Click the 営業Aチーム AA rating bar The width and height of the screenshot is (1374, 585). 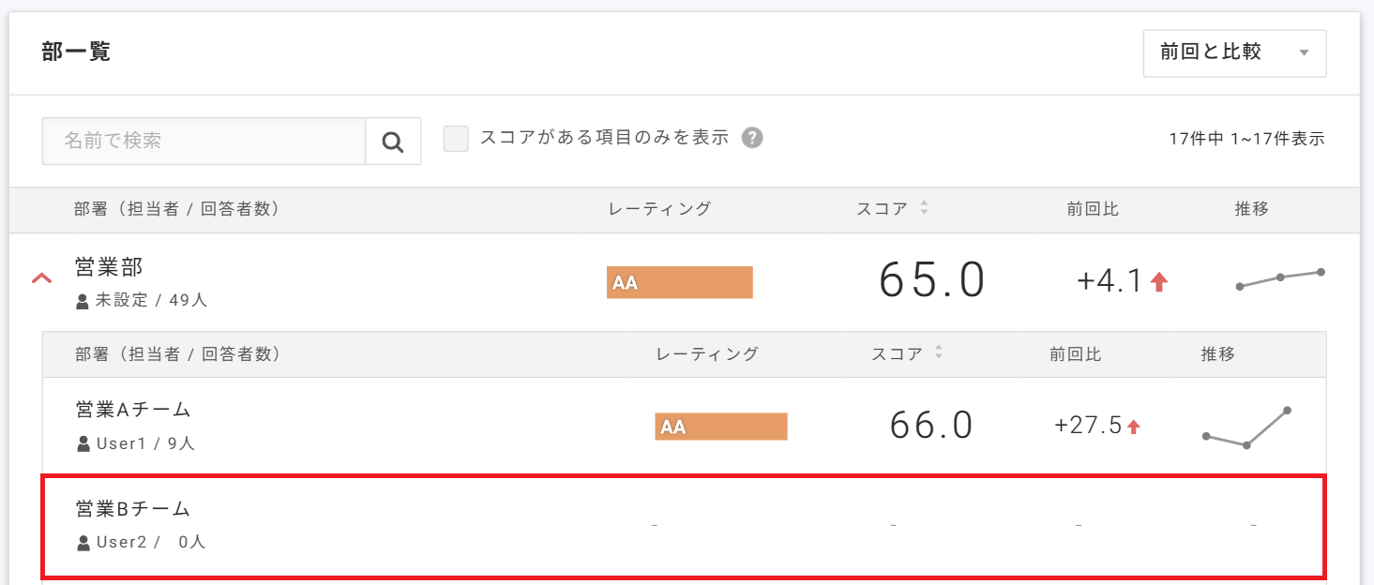click(x=720, y=427)
